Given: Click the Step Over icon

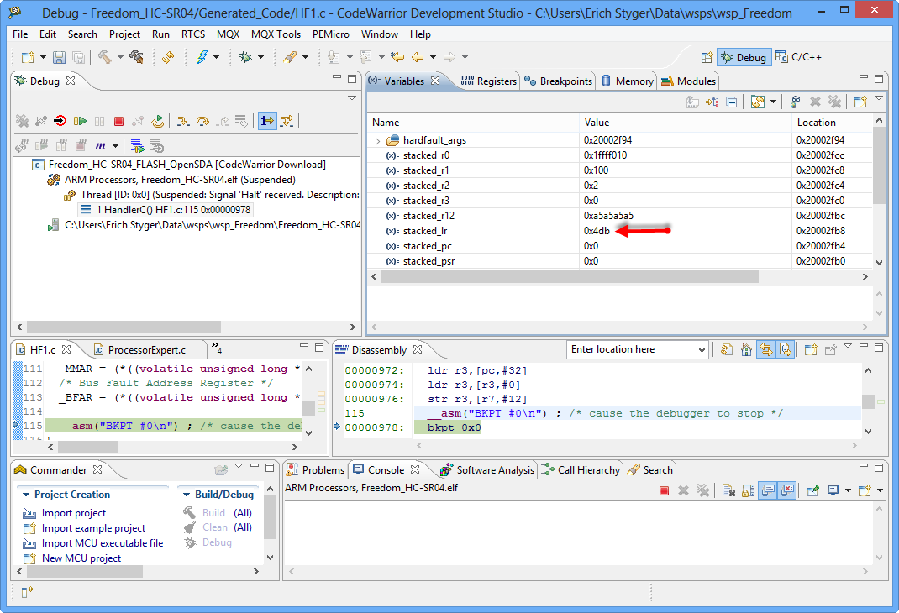Looking at the screenshot, I should coord(202,122).
